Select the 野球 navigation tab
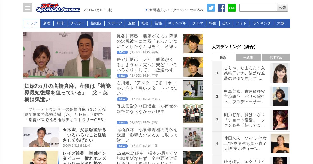Screen dimensions: 313x164 click(x=60, y=23)
